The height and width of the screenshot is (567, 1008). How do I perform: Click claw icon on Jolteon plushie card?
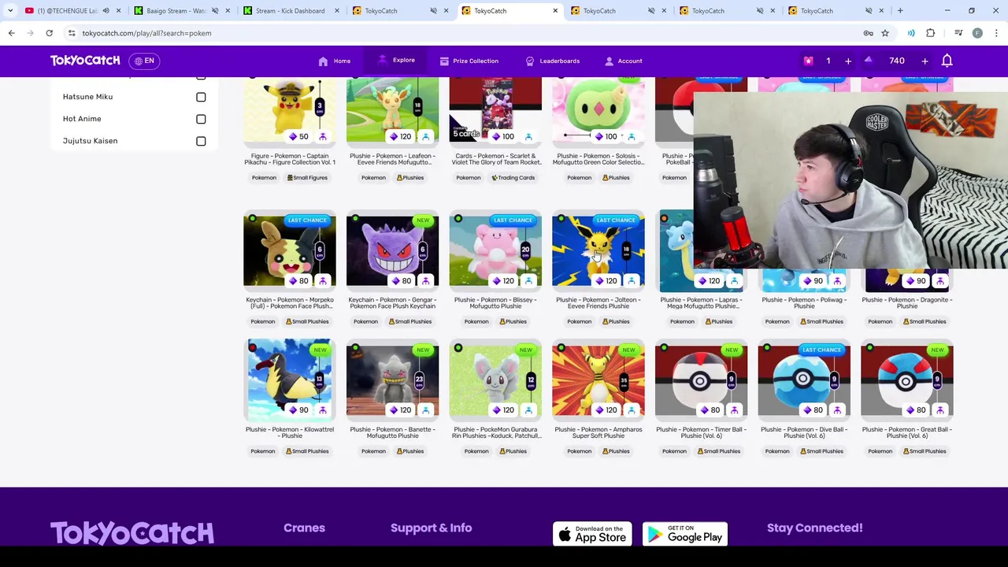(632, 280)
